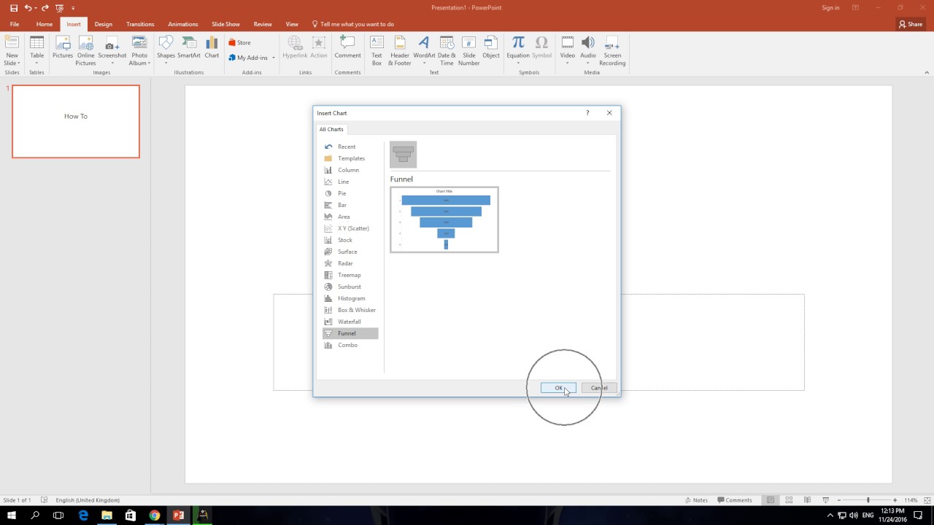Insert an Object from the Text group

491,48
